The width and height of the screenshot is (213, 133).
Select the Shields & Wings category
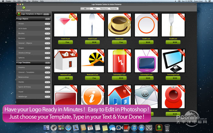(33, 53)
